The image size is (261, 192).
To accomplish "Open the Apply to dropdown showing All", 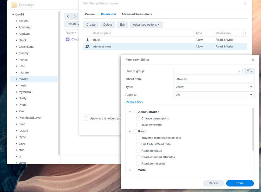I will 214,95.
